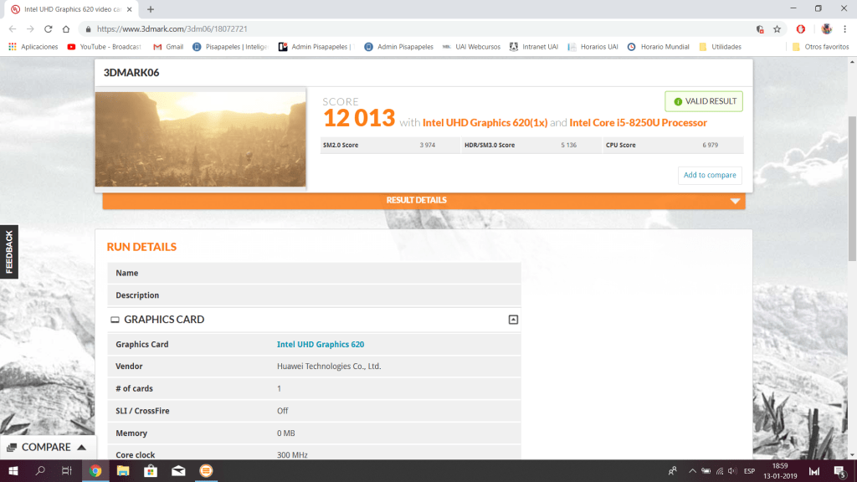
Task: Click the Opera-style red extension icon
Action: [801, 28]
